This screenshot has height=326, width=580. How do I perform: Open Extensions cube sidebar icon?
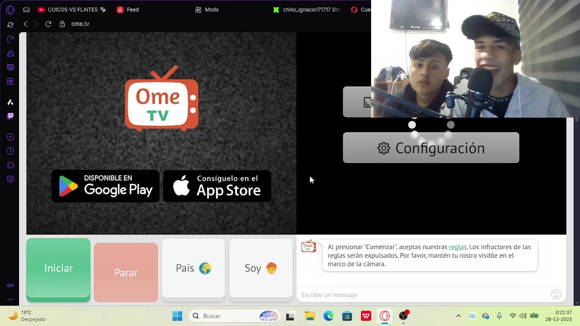[x=10, y=165]
